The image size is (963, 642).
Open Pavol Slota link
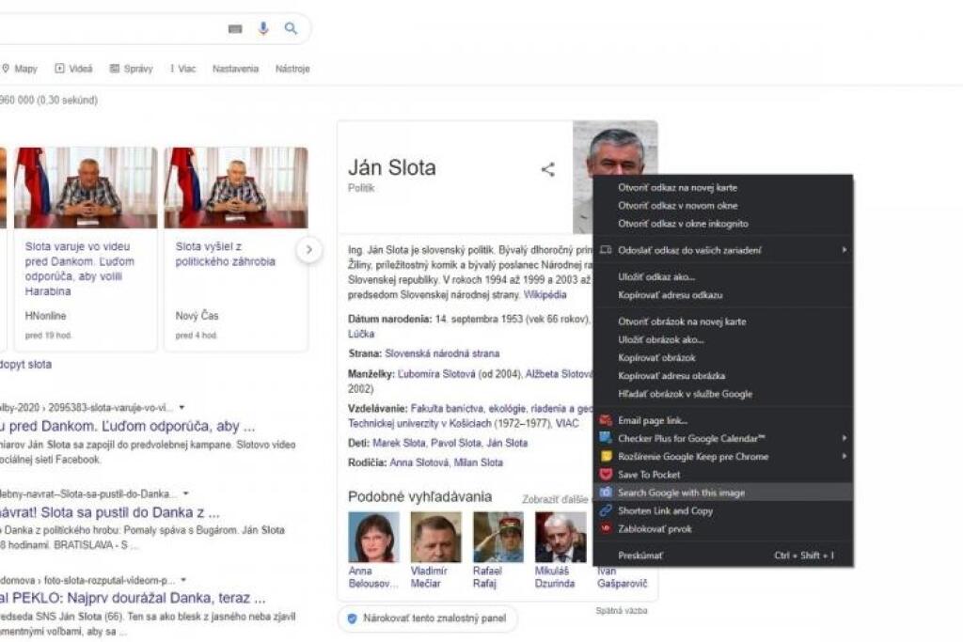coord(456,443)
